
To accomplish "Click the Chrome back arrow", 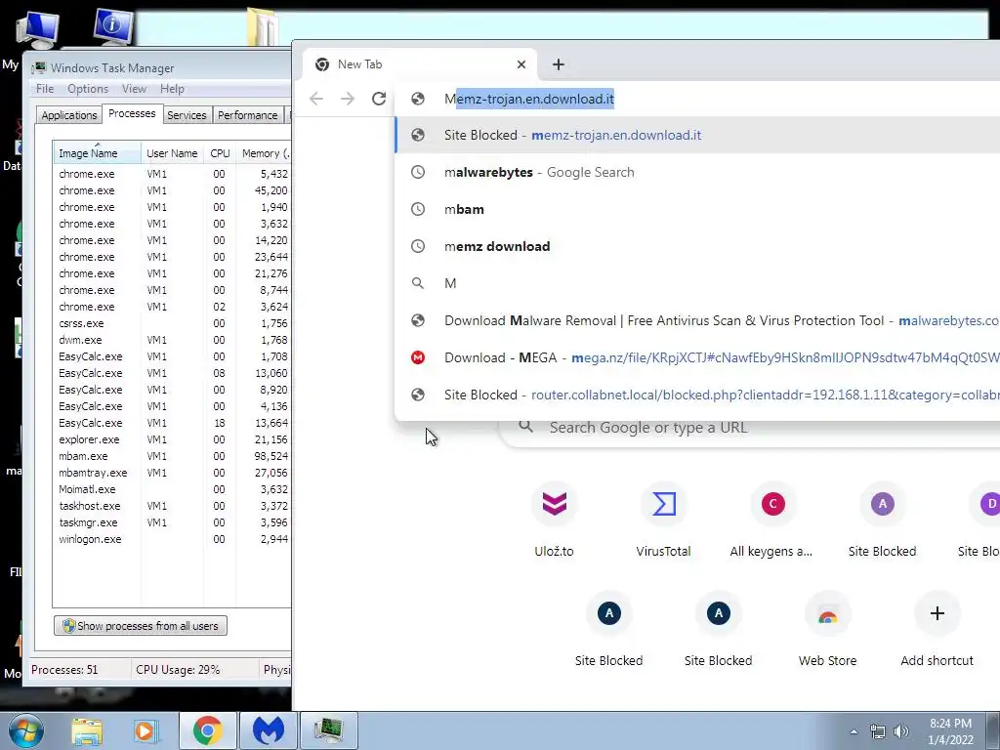I will pyautogui.click(x=316, y=99).
